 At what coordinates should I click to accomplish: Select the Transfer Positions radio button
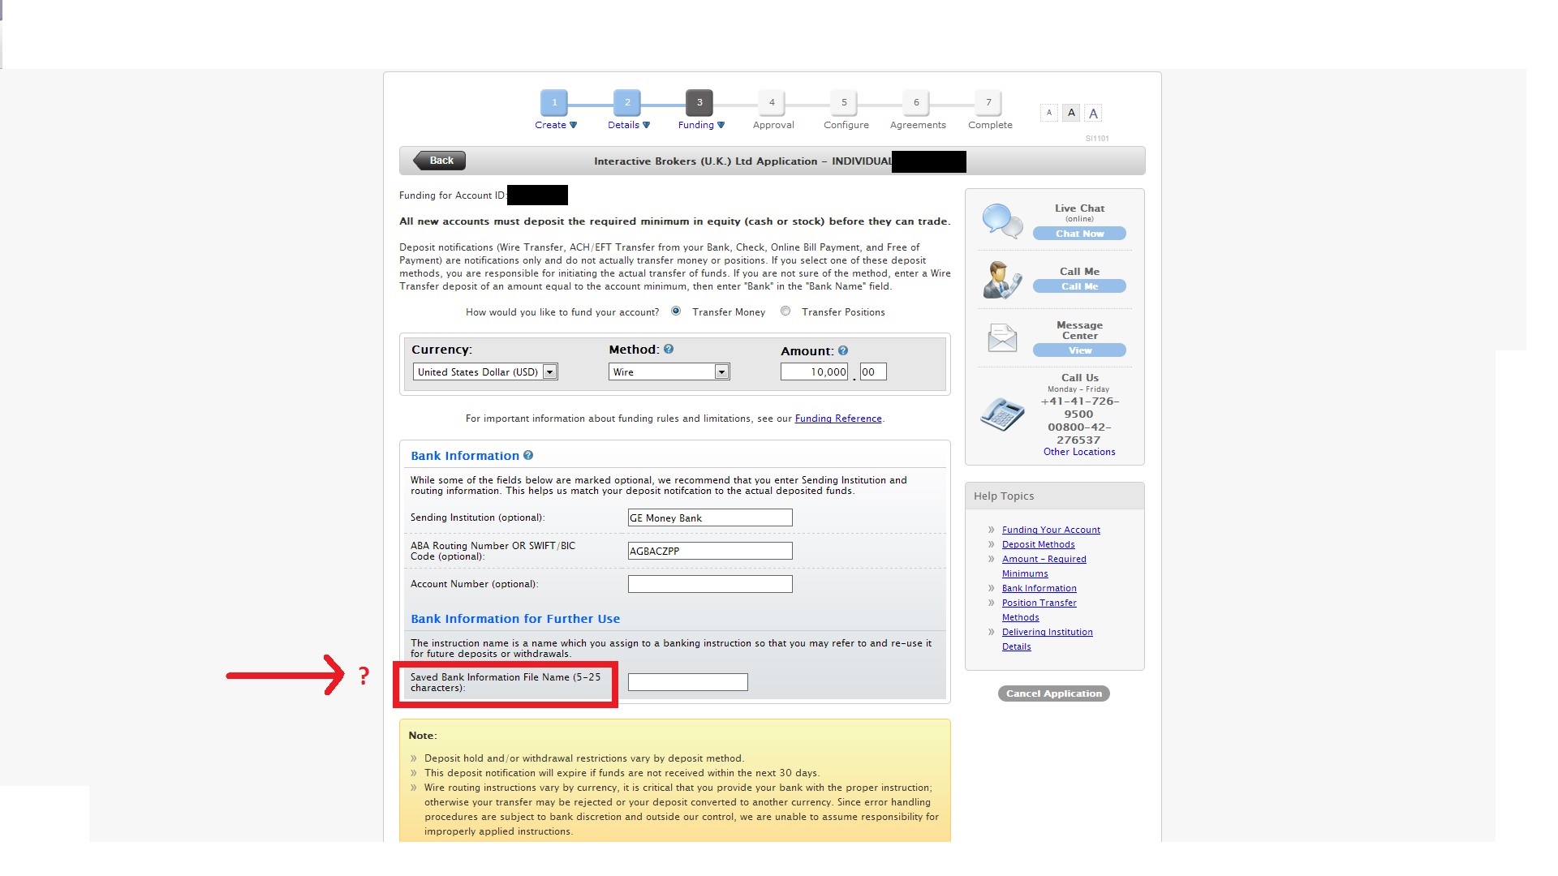click(x=785, y=311)
